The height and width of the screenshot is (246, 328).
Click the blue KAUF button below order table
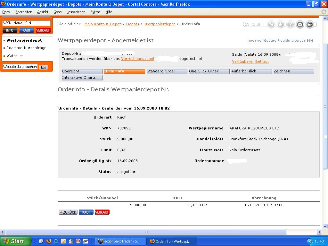pos(86,212)
